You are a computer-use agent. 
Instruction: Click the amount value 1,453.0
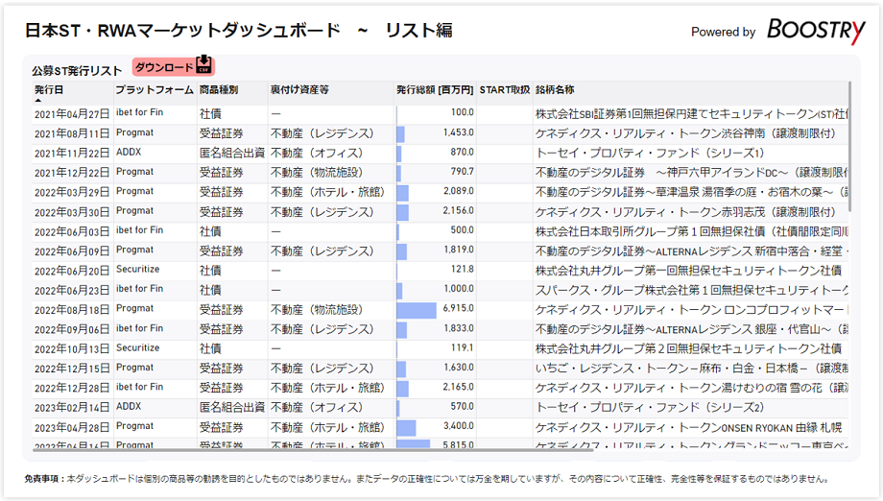pos(459,132)
